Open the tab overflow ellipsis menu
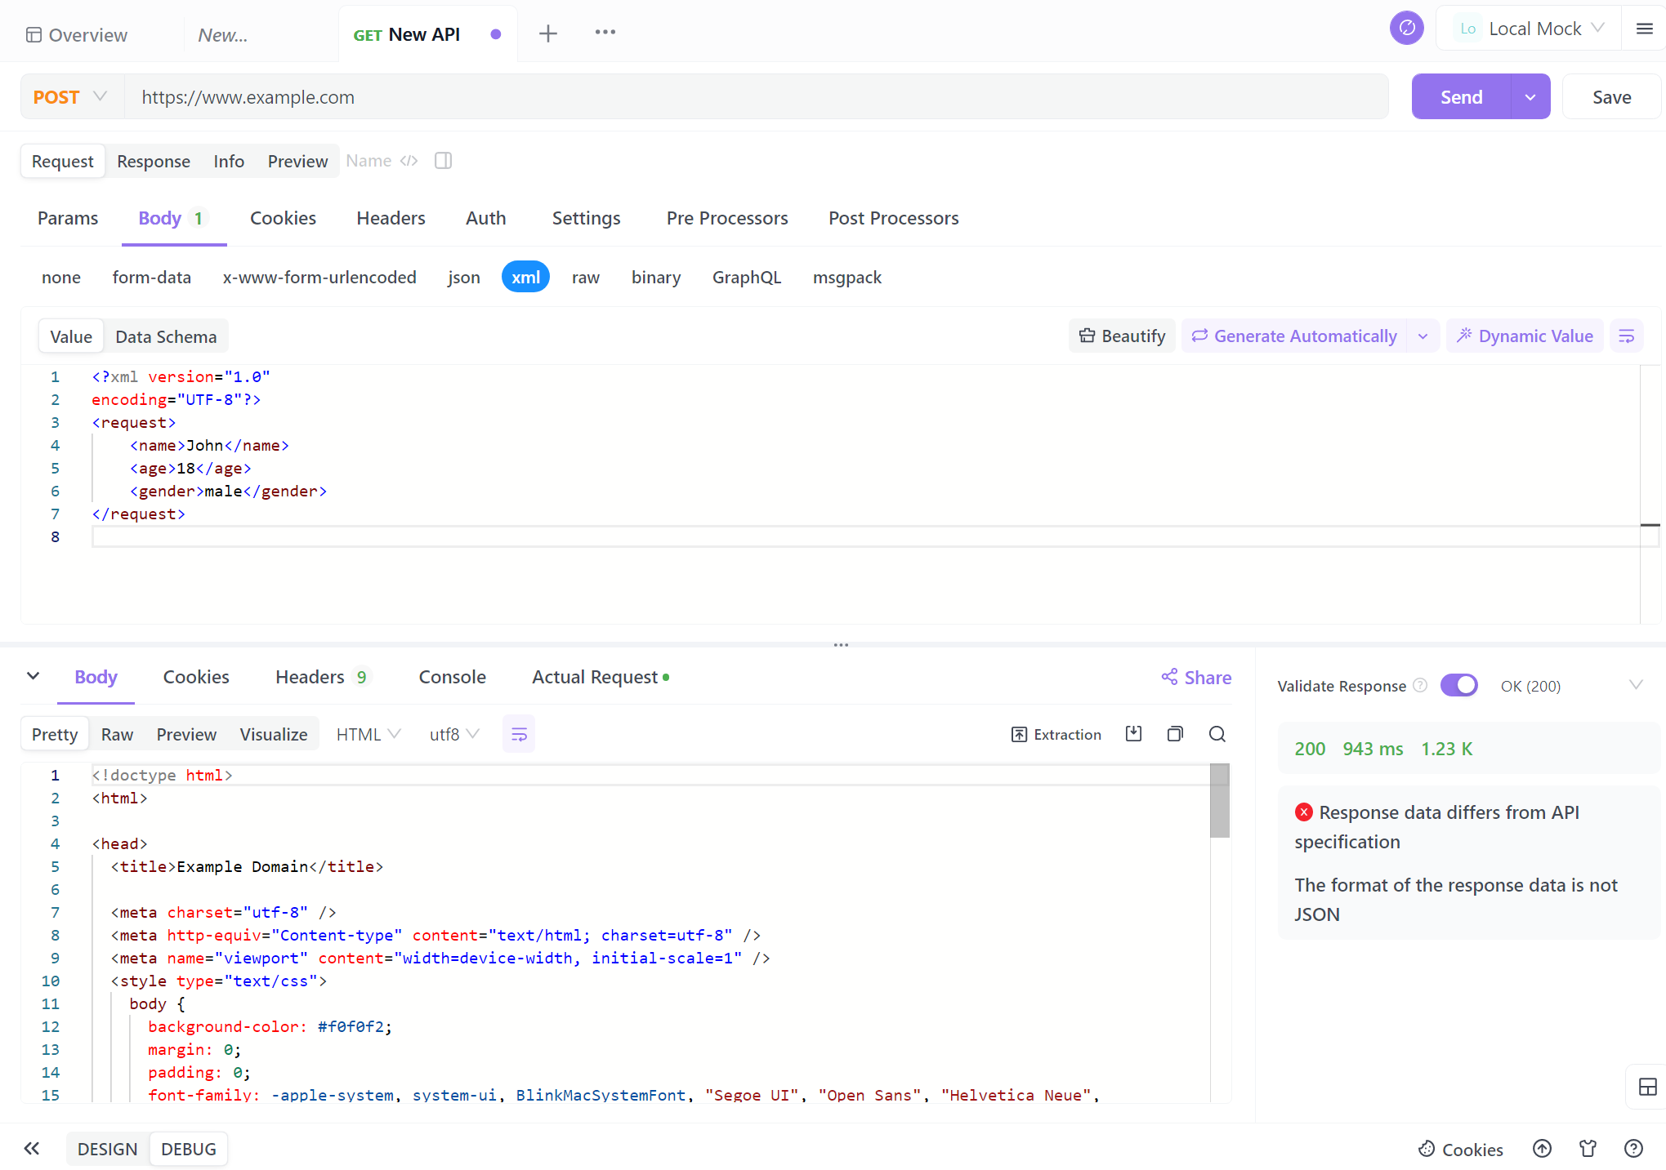1666x1170 pixels. (605, 33)
